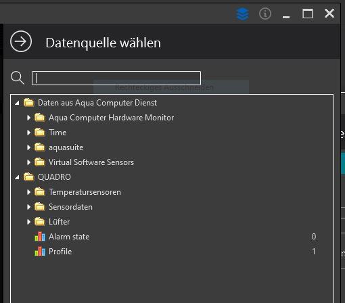This screenshot has width=345, height=303.
Task: Click the Sensordaten folder icon
Action: click(40, 207)
